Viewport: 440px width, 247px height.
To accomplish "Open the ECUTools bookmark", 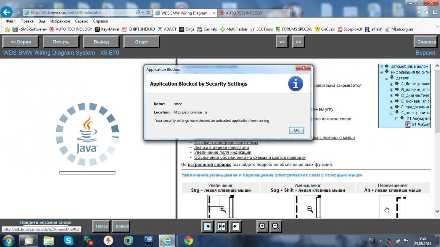I will [x=261, y=29].
